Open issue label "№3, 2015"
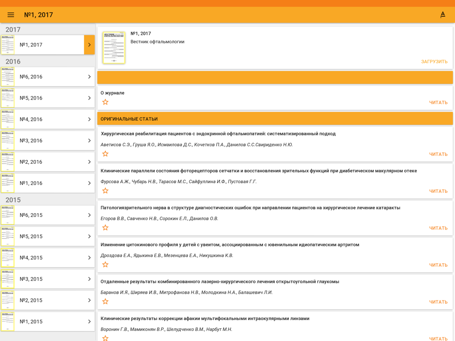Screen dimensions: 455x341 31,279
